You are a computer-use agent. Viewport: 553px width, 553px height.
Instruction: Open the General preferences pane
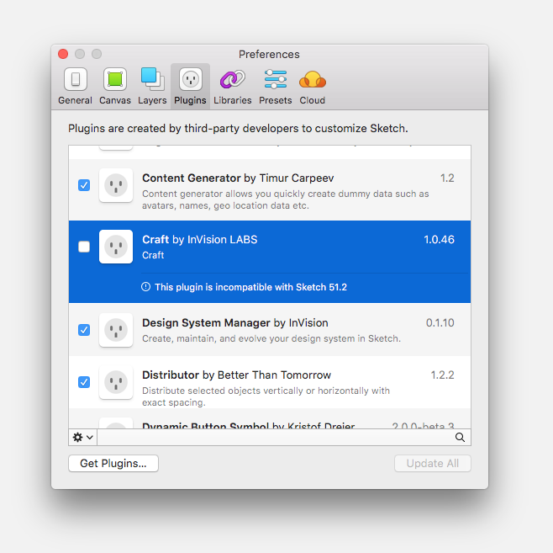[75, 86]
